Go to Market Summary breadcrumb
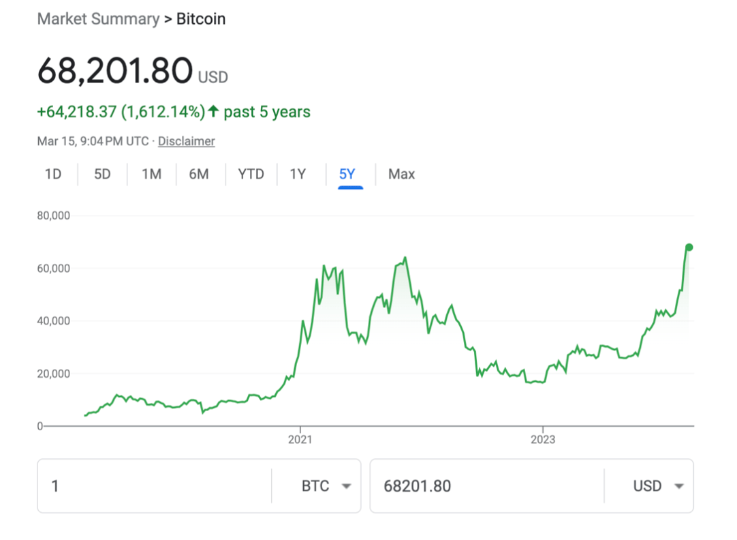The height and width of the screenshot is (540, 737). 98,19
